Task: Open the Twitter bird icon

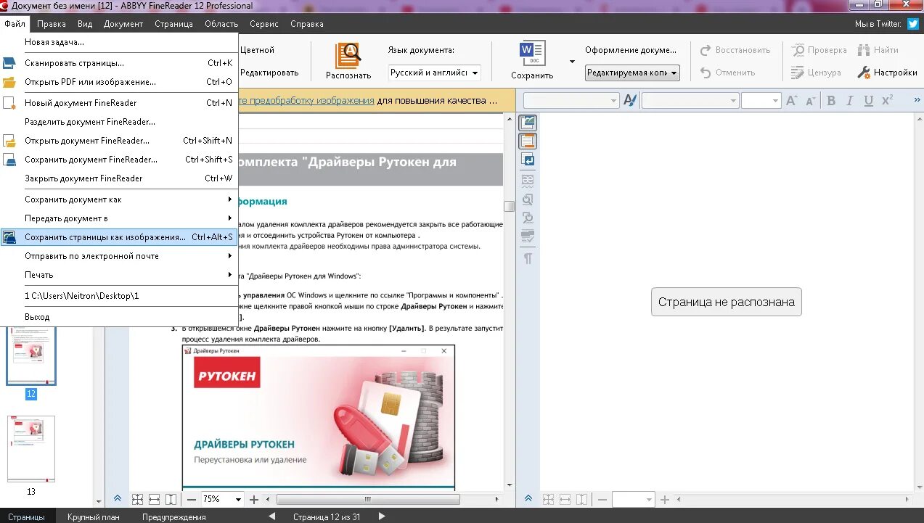Action: tap(913, 24)
